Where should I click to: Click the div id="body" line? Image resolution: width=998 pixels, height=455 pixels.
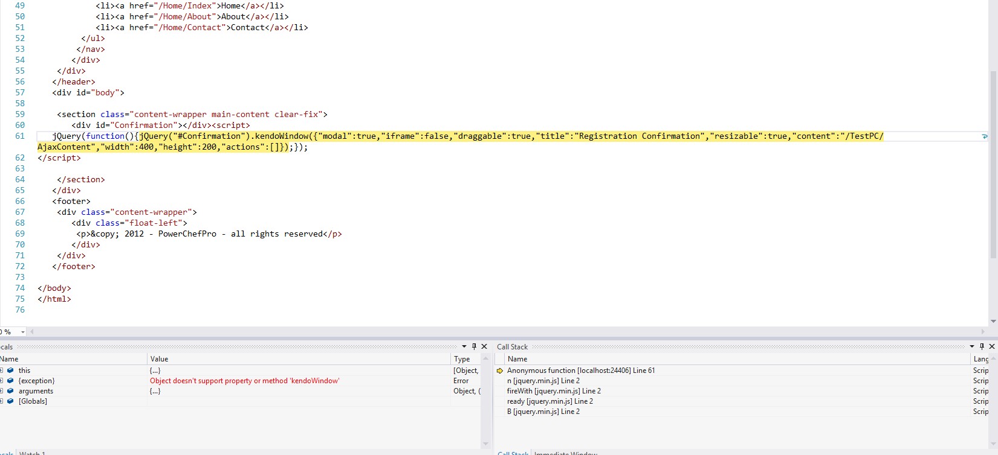click(88, 93)
